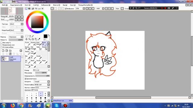Viewport: 193px width, 108px height.
Task: Create a new linework layer icon
Action: tap(7, 51)
